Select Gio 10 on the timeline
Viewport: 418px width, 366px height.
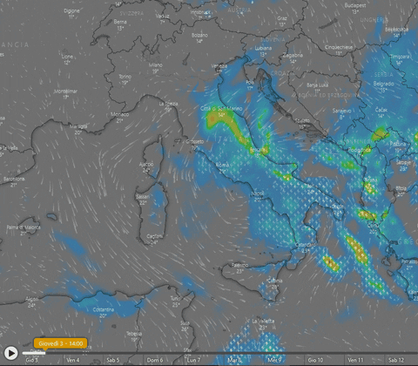coord(315,360)
